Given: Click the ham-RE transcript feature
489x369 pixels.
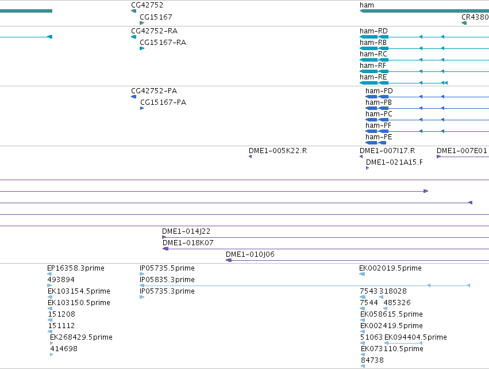Looking at the screenshot, I should 403,83.
